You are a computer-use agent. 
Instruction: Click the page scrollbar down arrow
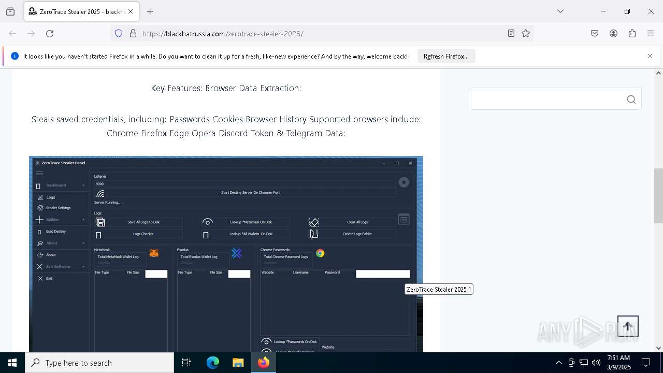coord(658,348)
